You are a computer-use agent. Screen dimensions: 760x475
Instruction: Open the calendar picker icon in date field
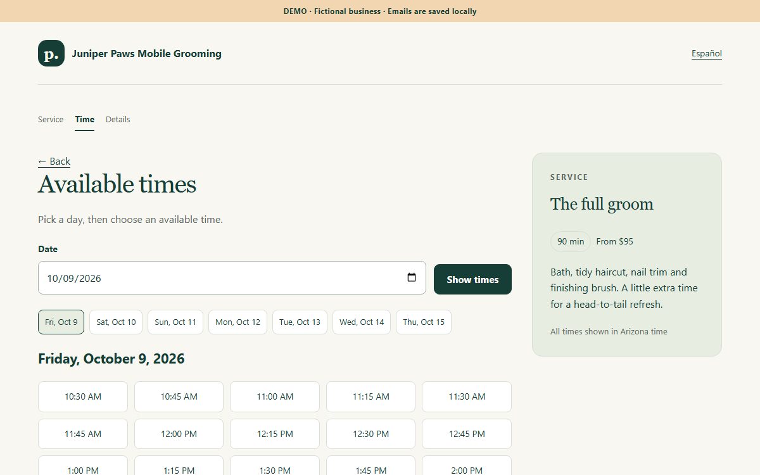[x=412, y=277]
